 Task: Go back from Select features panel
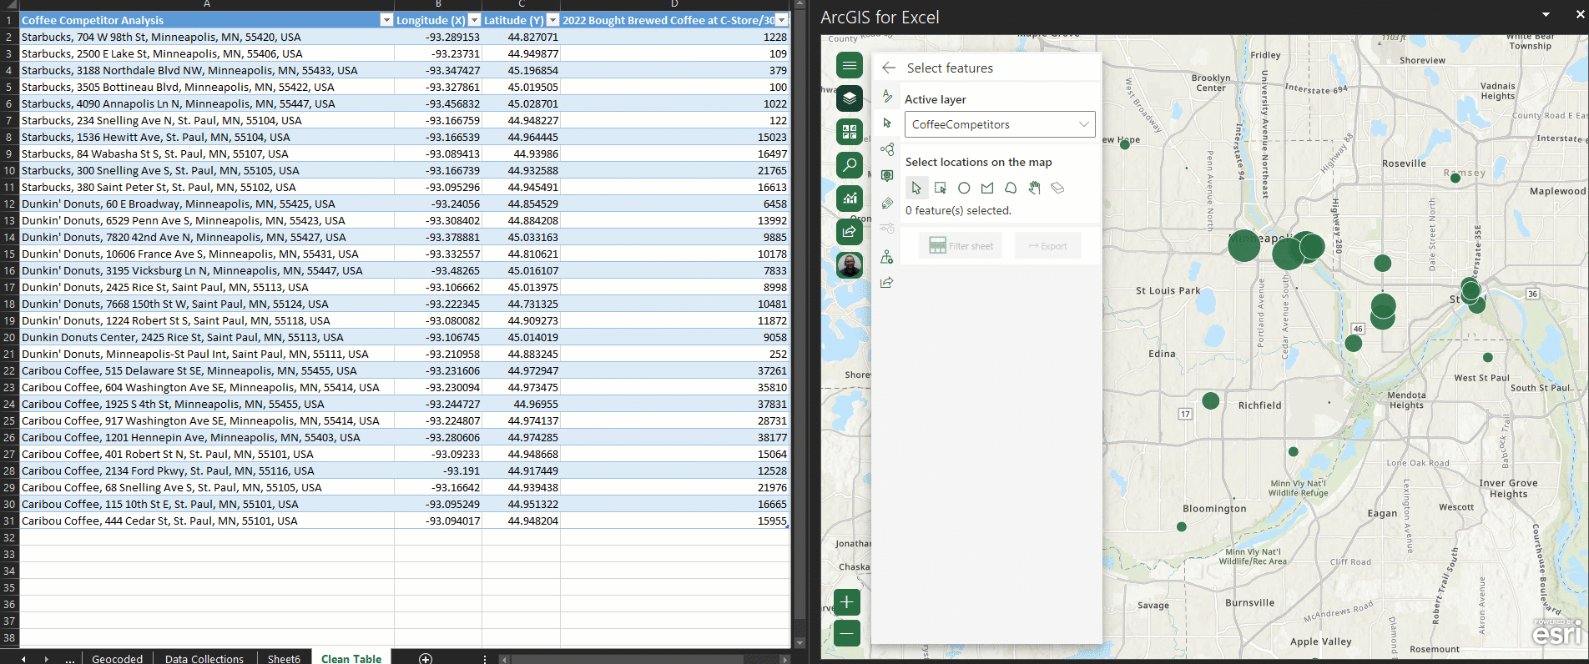tap(889, 68)
